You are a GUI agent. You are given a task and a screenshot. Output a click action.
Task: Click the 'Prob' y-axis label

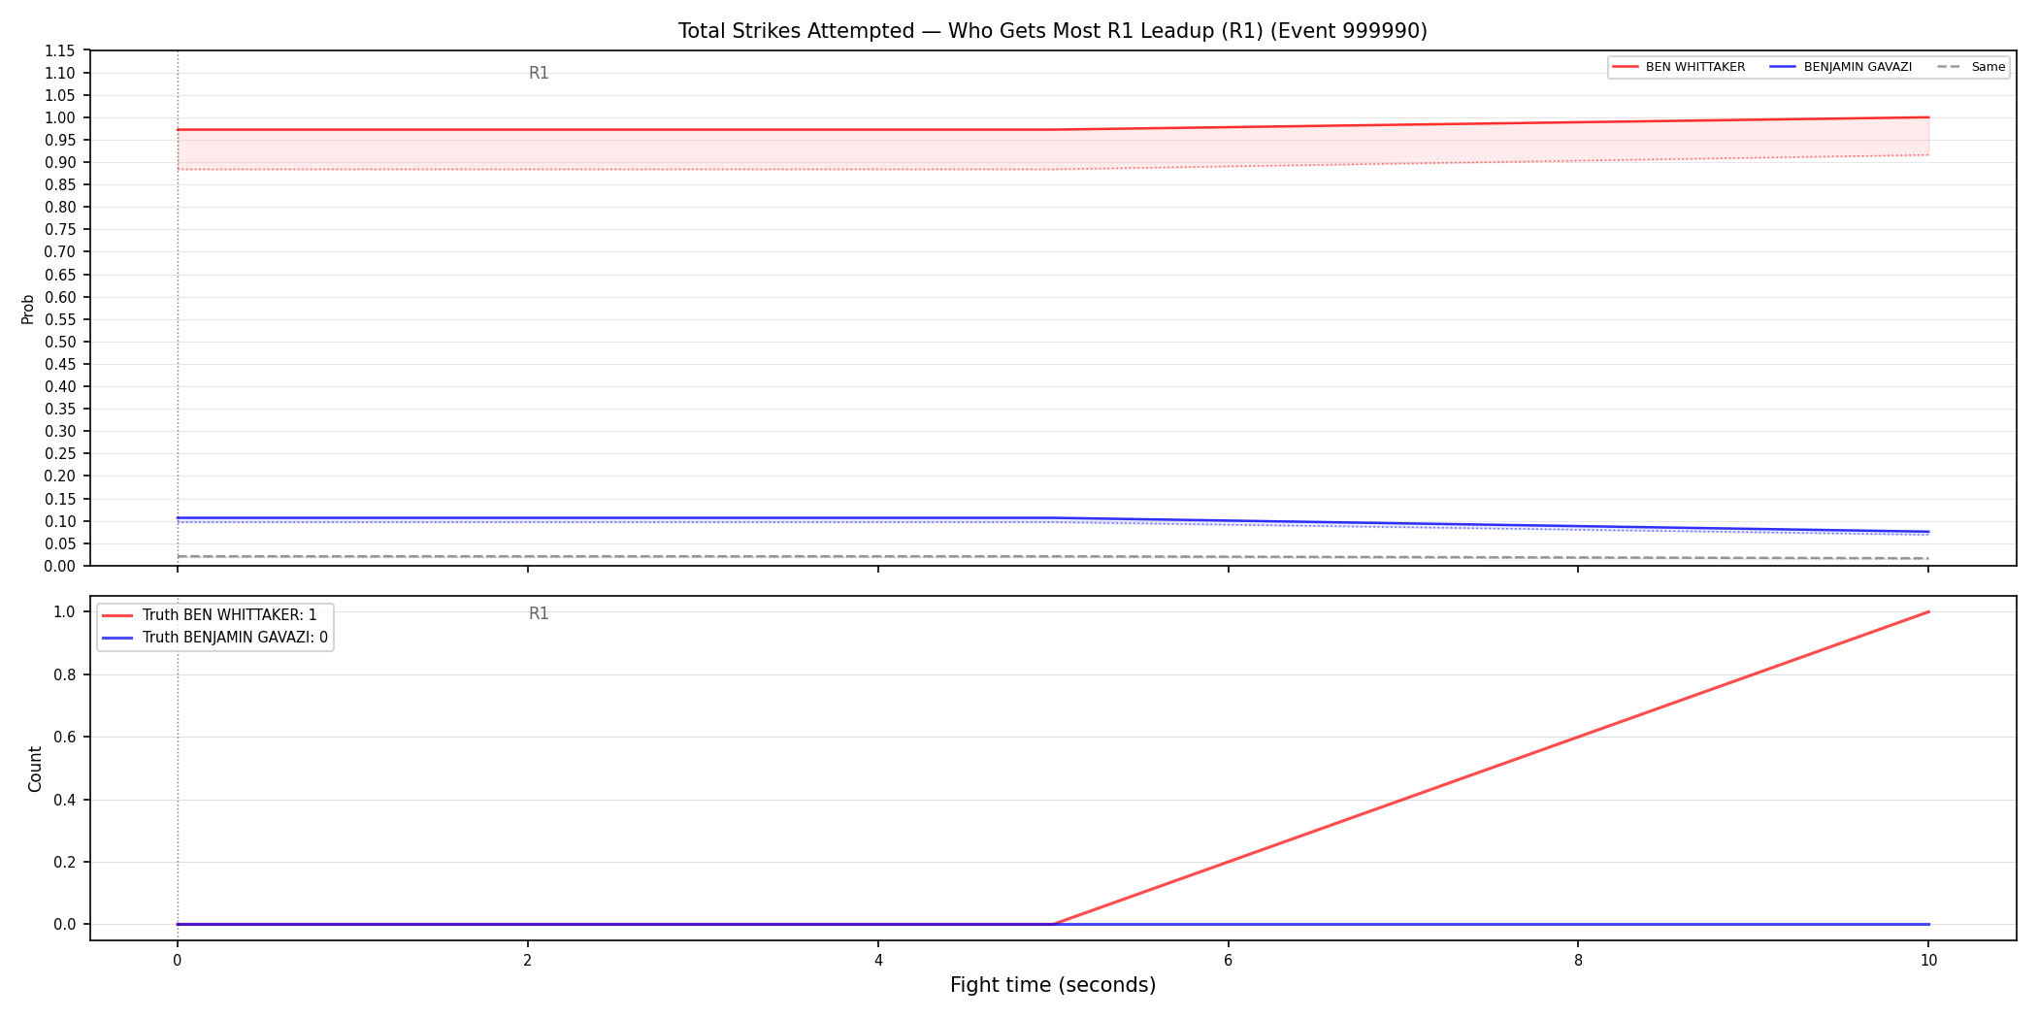(28, 309)
